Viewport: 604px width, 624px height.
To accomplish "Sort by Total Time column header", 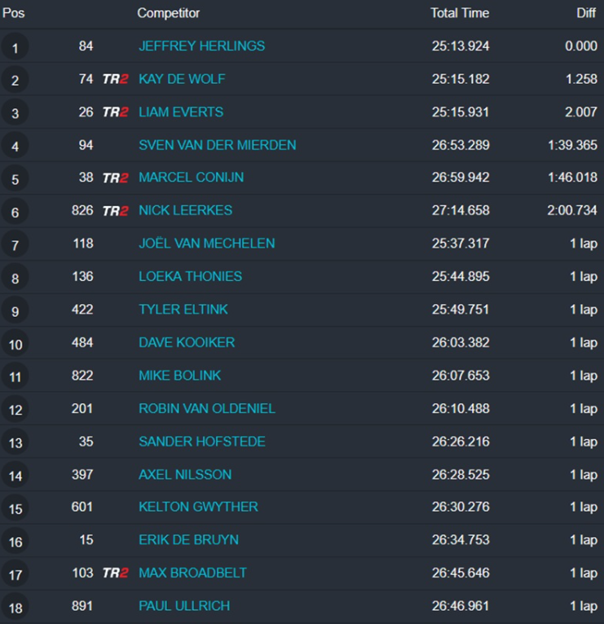I will click(x=460, y=13).
